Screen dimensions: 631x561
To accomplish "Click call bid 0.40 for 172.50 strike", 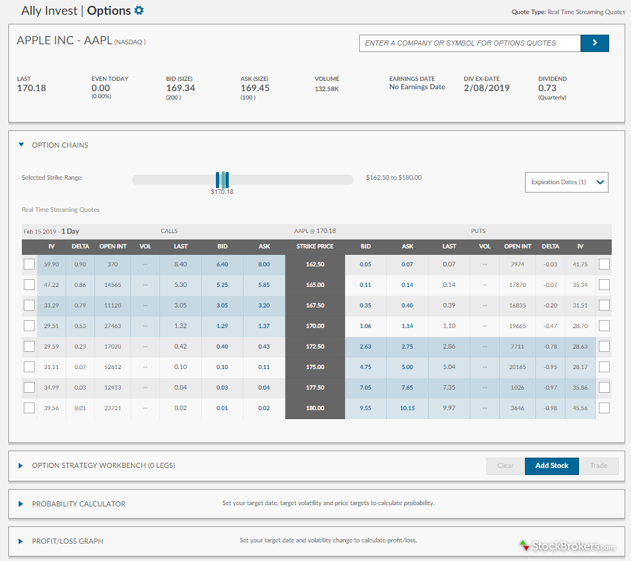I will click(x=222, y=346).
